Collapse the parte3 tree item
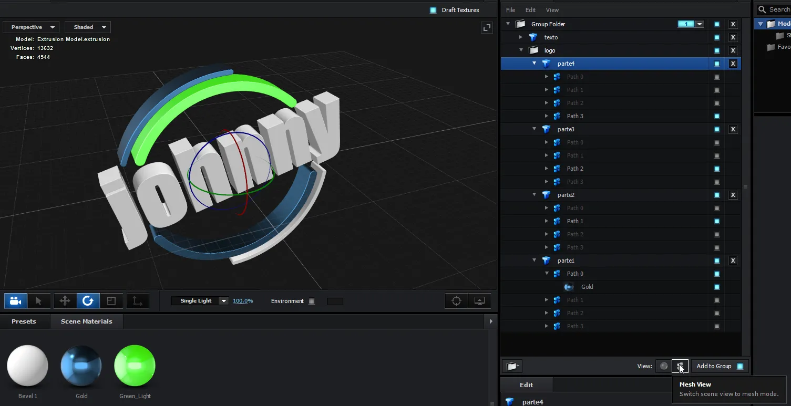 535,129
